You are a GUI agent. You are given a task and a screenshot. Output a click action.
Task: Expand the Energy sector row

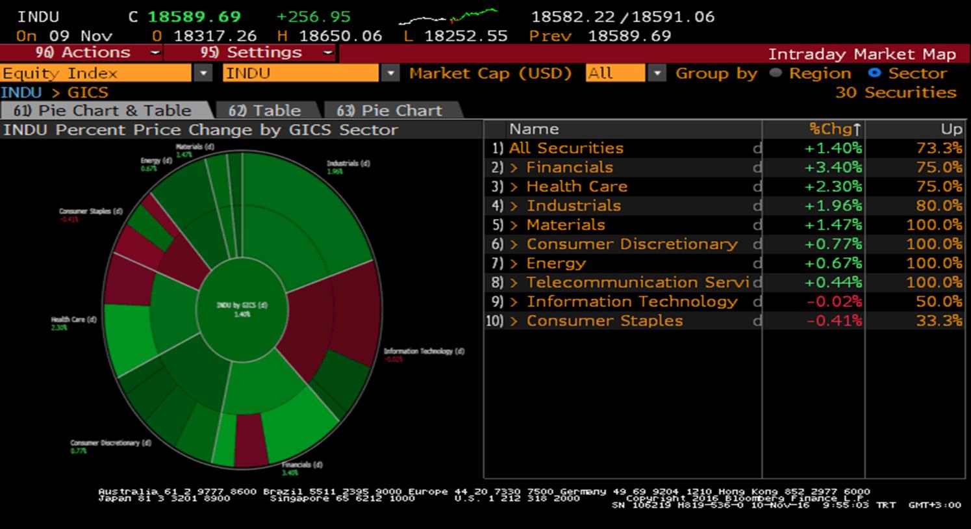click(x=514, y=264)
